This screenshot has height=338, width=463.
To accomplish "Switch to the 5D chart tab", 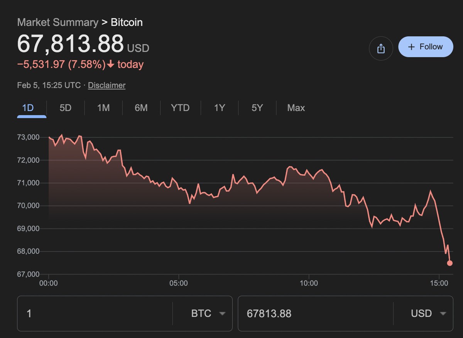I will (65, 108).
